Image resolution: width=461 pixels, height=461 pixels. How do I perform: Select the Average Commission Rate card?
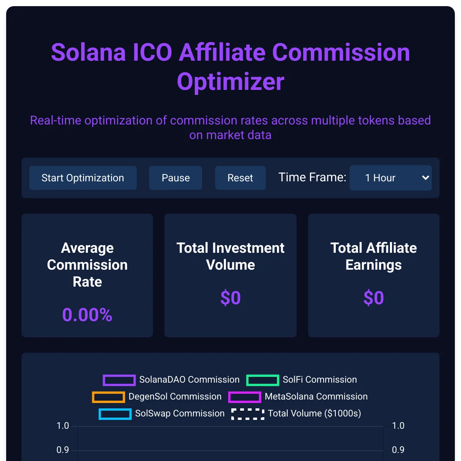[x=87, y=275]
